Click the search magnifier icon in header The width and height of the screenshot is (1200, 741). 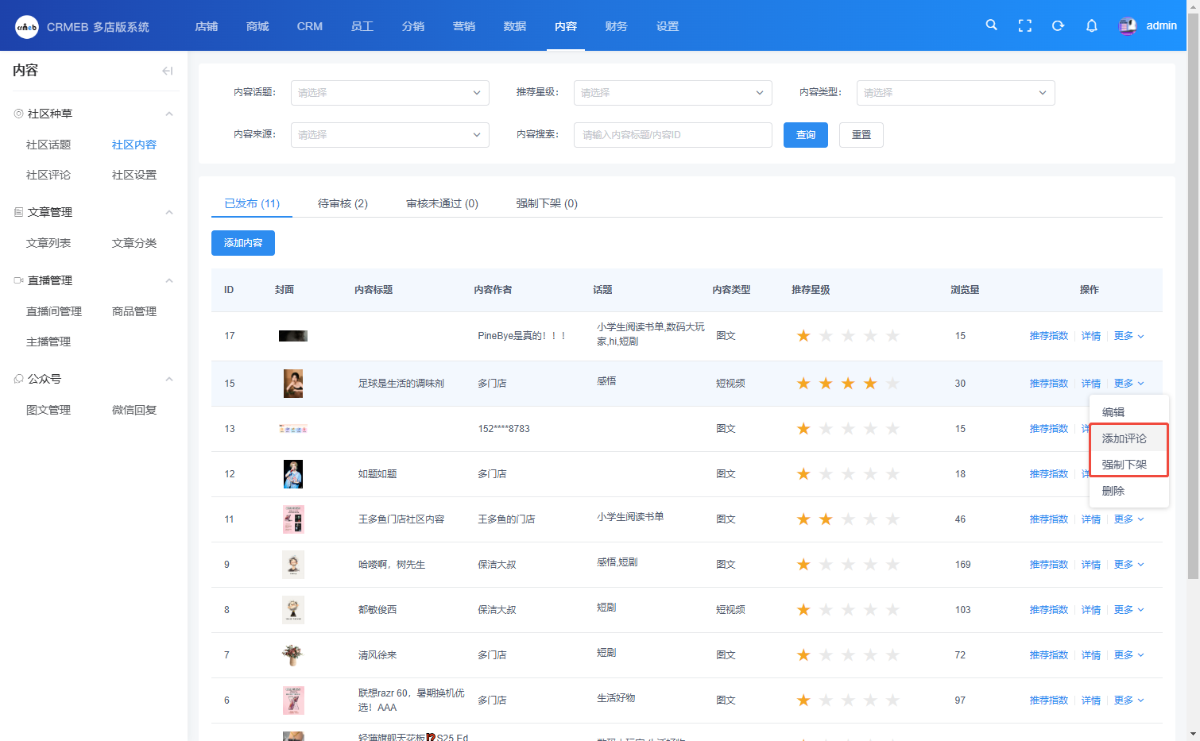tap(991, 25)
